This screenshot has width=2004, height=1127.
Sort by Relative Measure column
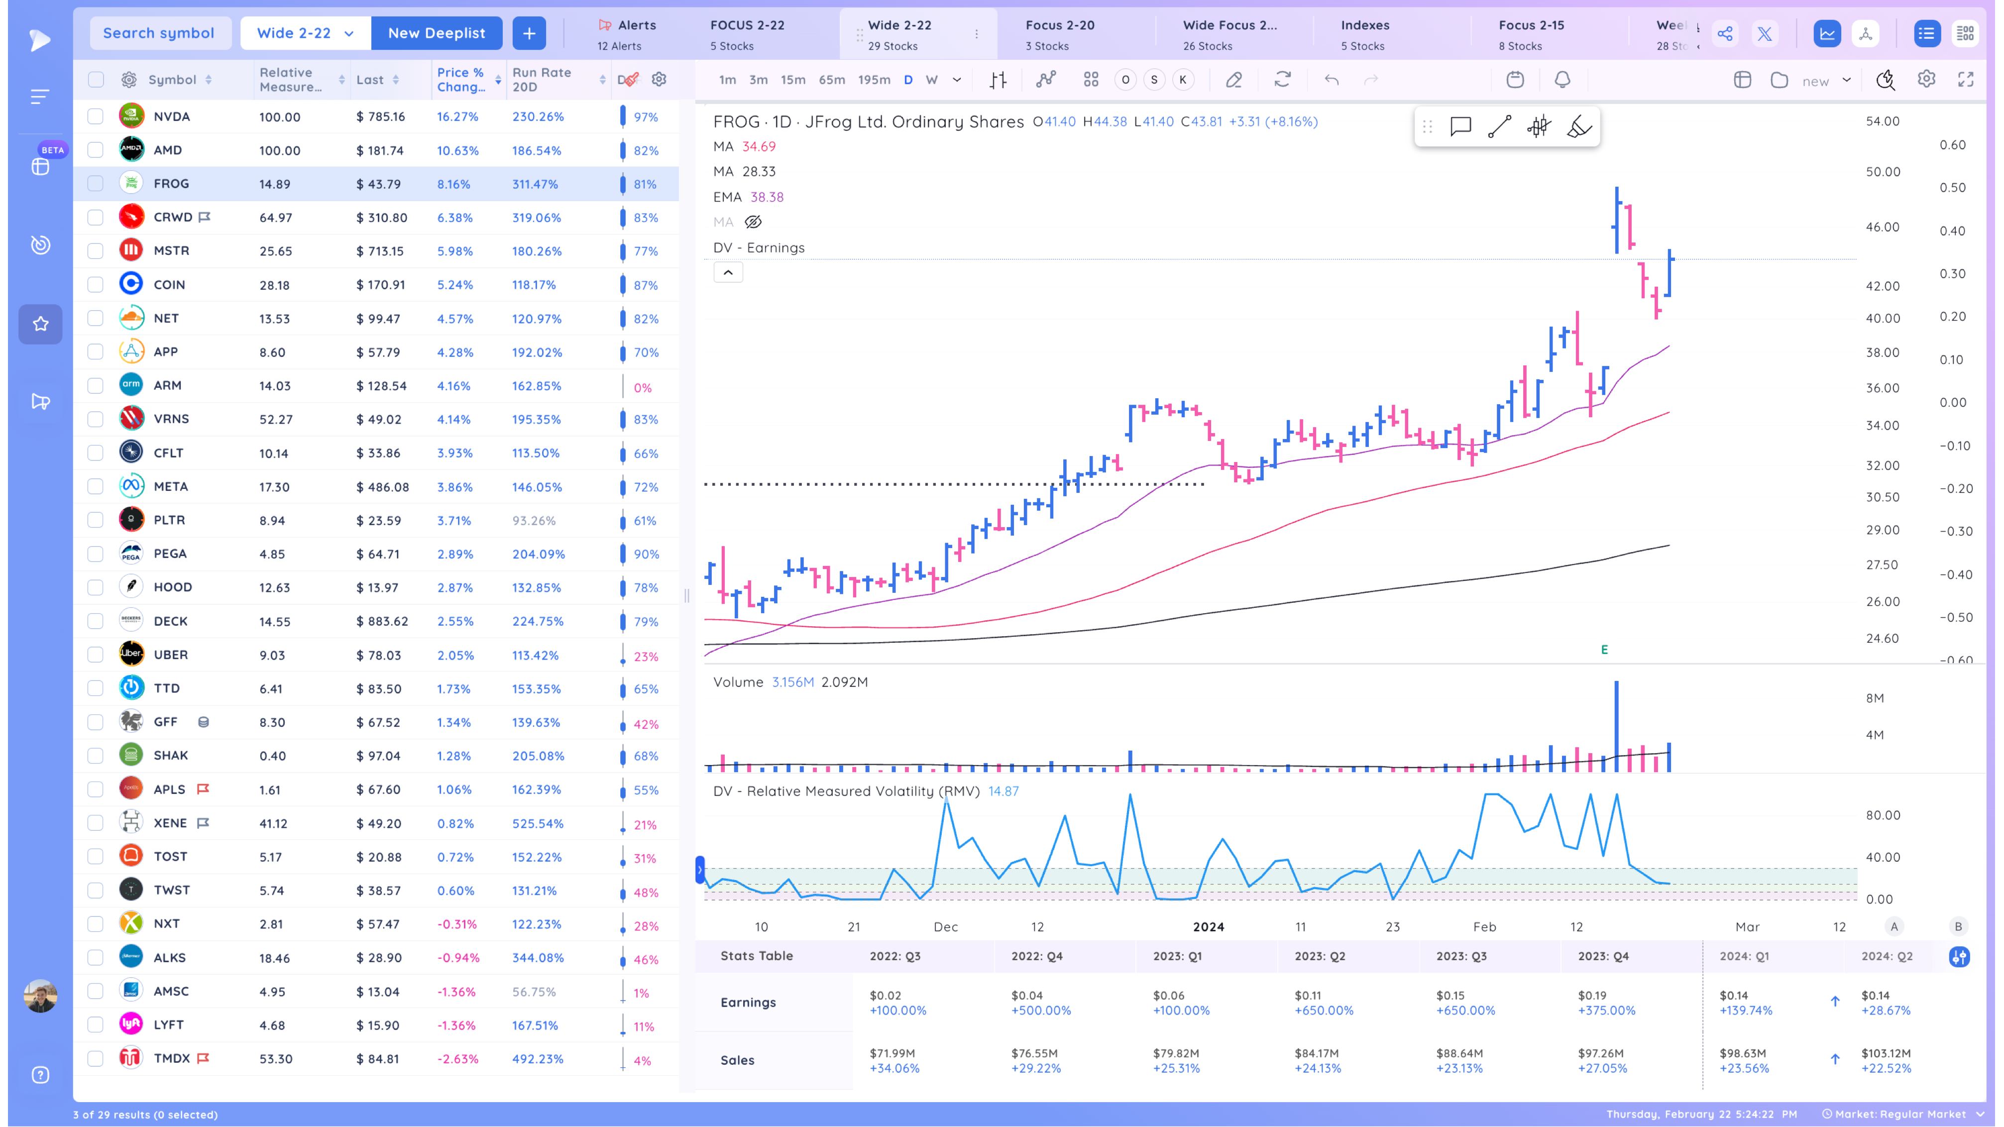click(341, 80)
